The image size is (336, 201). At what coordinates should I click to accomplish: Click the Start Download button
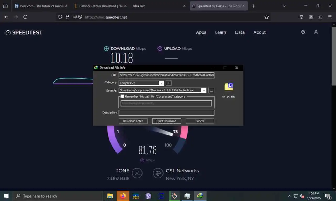pos(166,121)
